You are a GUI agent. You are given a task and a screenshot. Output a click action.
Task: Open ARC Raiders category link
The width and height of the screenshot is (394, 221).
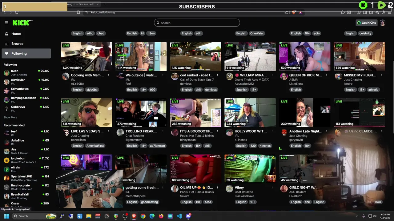298,192
